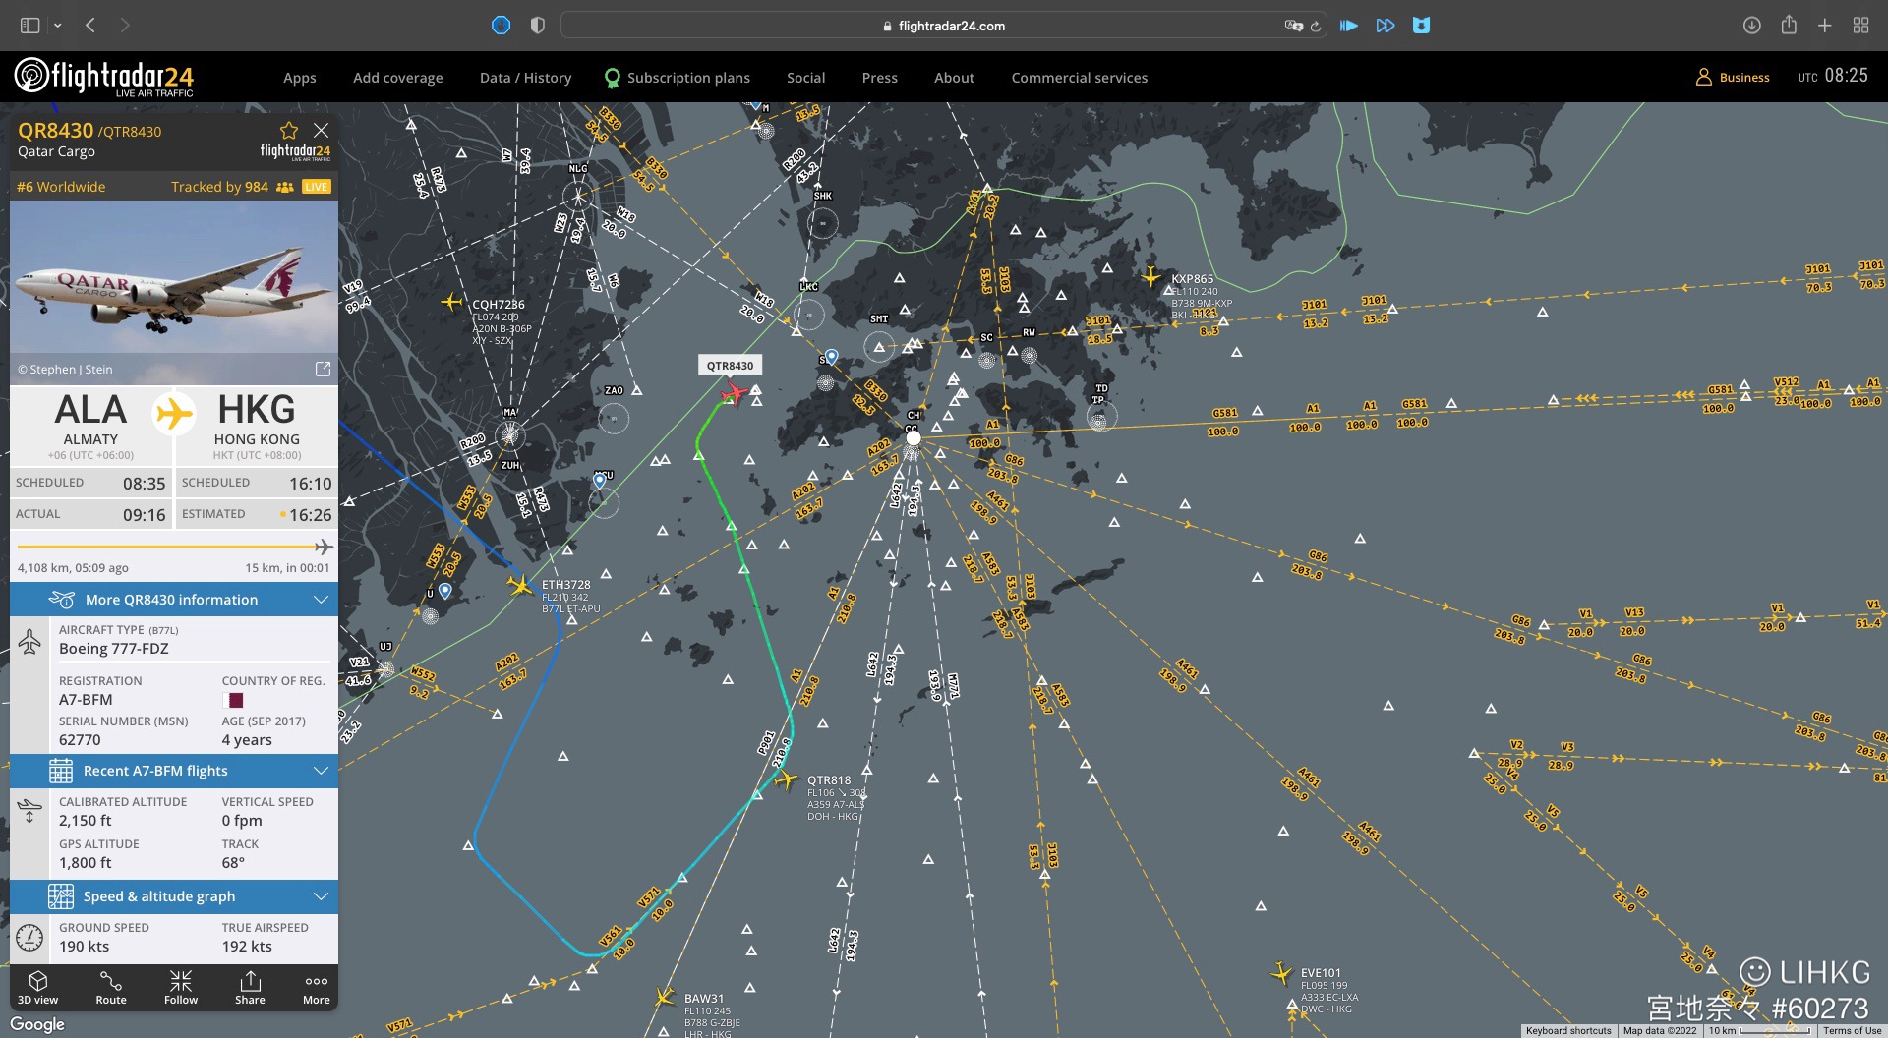This screenshot has width=1888, height=1038.
Task: Click serial number 62770
Action: (80, 740)
